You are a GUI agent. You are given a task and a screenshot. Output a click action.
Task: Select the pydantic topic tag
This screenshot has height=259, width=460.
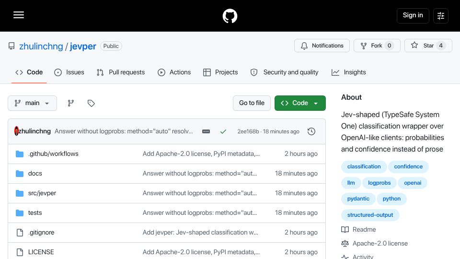pos(358,199)
